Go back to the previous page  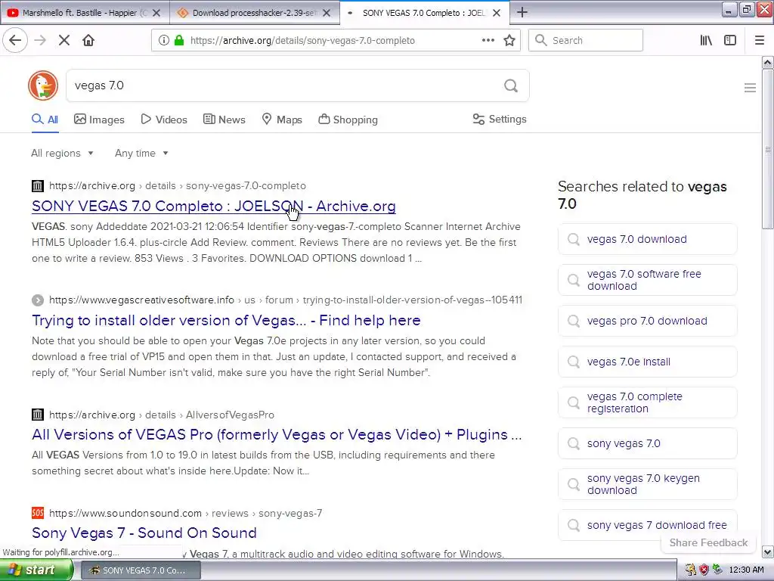point(15,41)
